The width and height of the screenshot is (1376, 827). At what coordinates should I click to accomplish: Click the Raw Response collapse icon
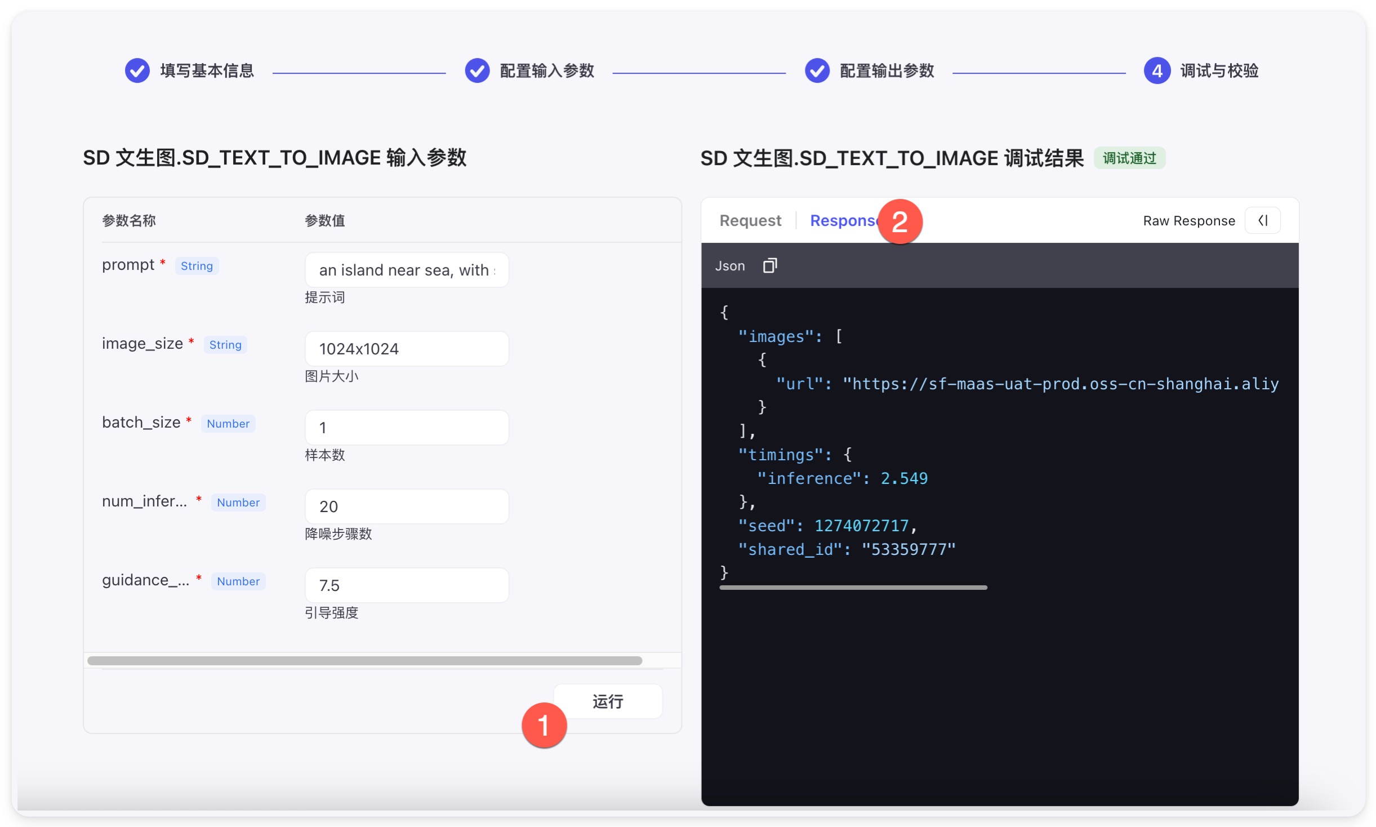[1262, 220]
